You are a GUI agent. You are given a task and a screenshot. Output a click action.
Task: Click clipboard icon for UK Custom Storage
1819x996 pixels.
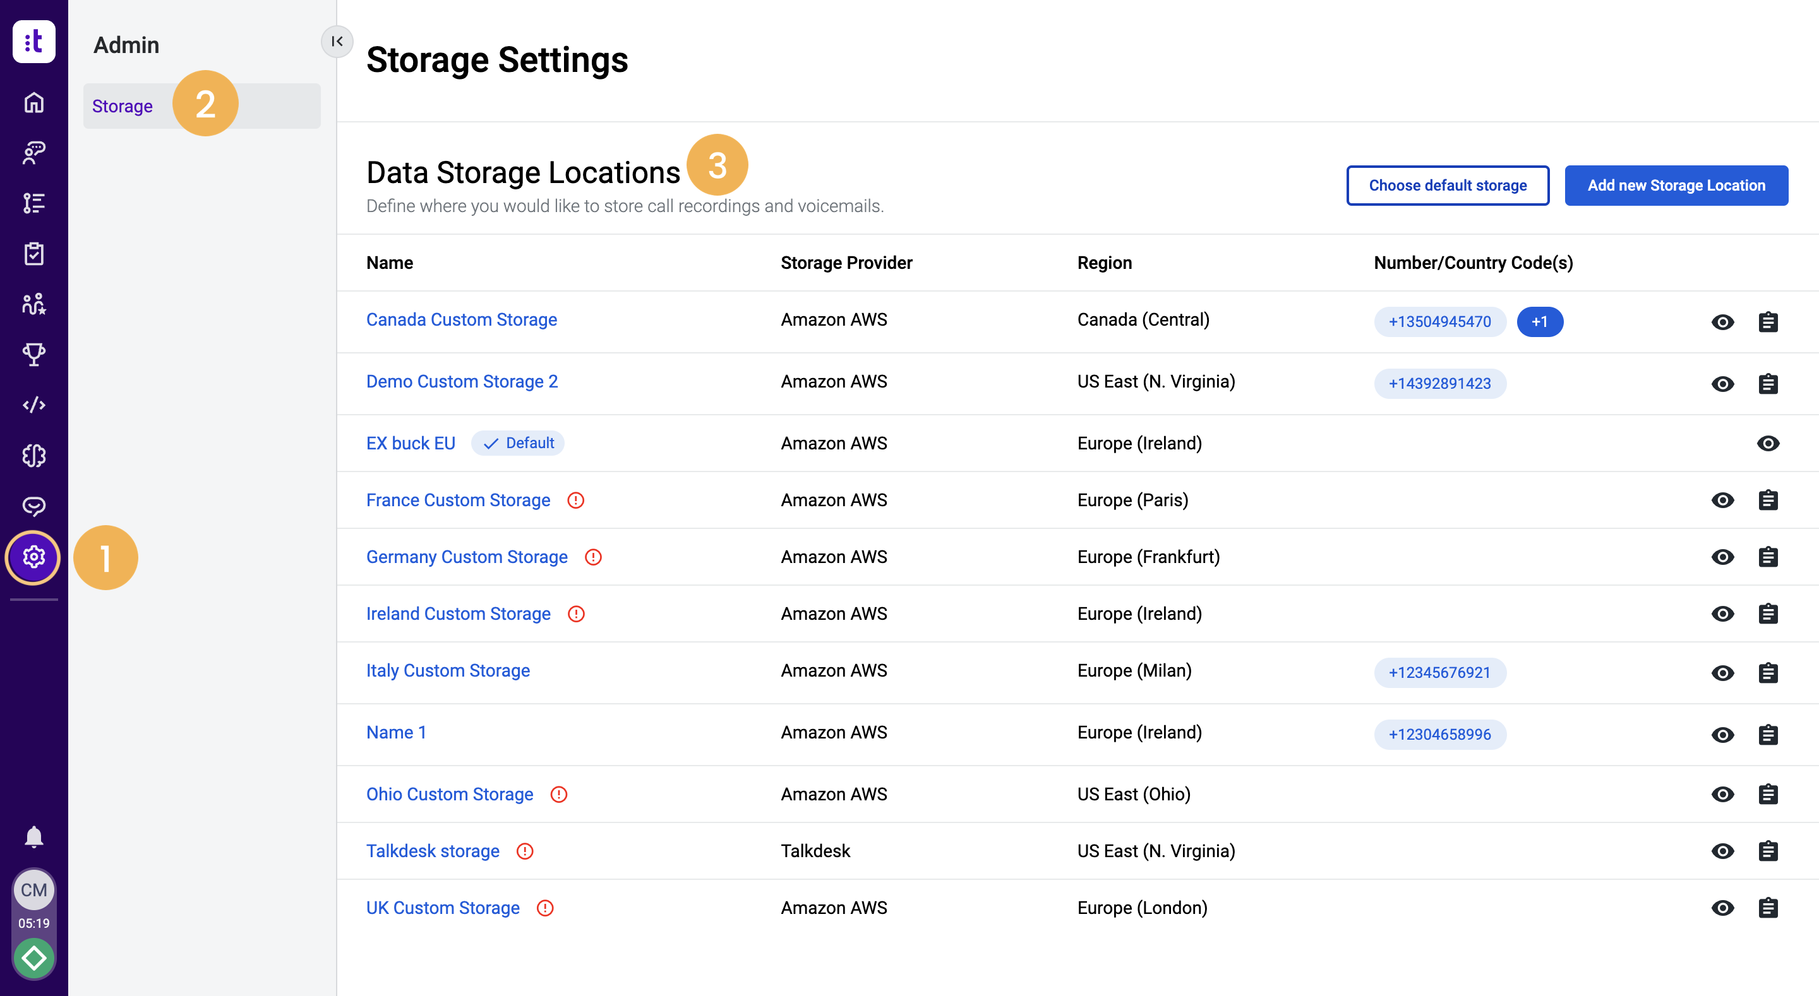click(1768, 908)
